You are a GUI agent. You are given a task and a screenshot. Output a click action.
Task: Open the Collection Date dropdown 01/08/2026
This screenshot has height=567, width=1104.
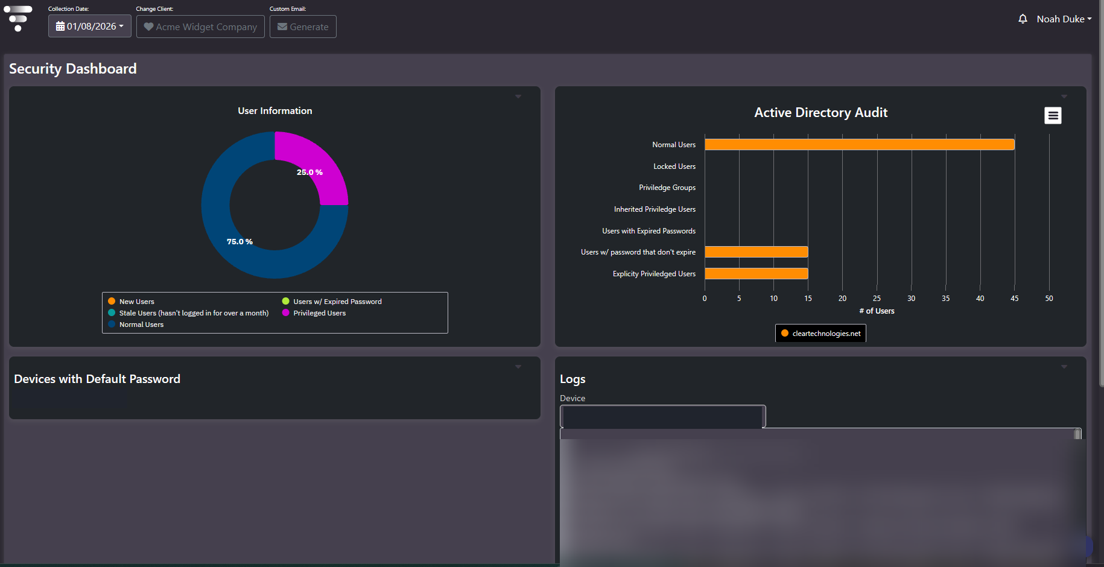click(x=90, y=27)
